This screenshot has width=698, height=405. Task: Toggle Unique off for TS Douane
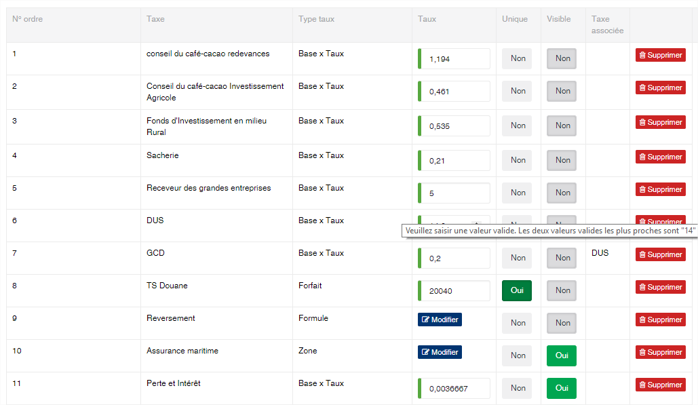(x=517, y=290)
